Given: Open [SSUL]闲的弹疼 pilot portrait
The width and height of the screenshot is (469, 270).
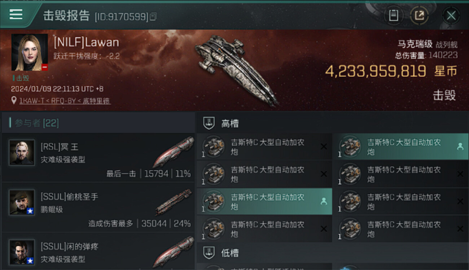Looking at the screenshot, I should 22,252.
